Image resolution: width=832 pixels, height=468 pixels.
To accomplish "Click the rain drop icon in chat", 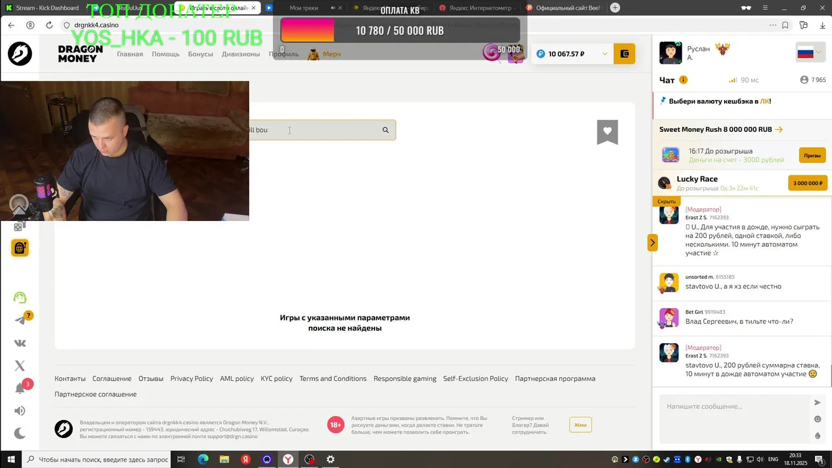I will 818,435.
